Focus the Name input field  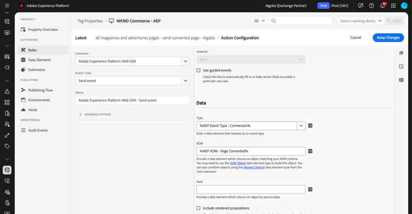pyautogui.click(x=132, y=100)
